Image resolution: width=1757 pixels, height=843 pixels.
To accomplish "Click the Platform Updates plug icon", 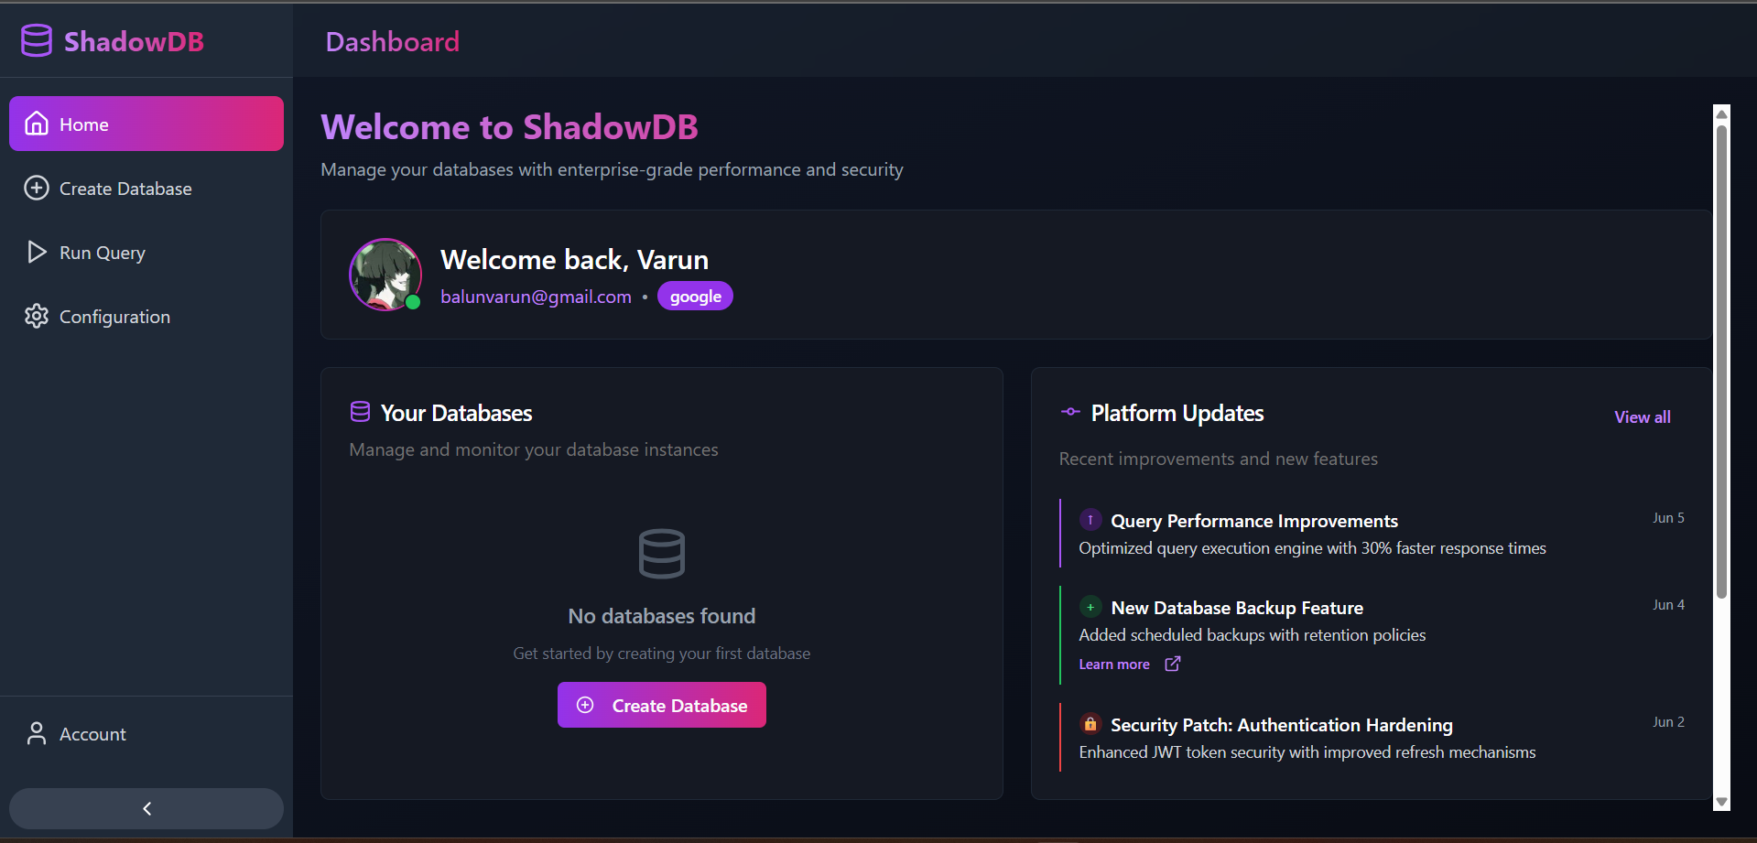I will click(1069, 412).
